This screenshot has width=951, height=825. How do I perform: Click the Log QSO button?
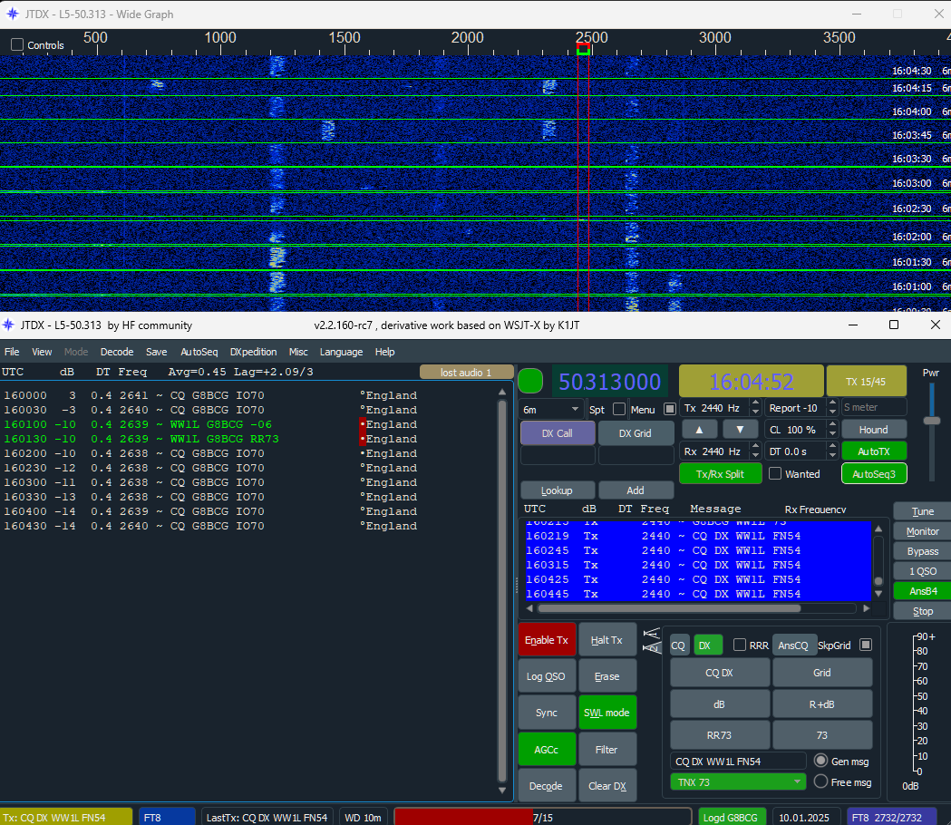coord(546,675)
